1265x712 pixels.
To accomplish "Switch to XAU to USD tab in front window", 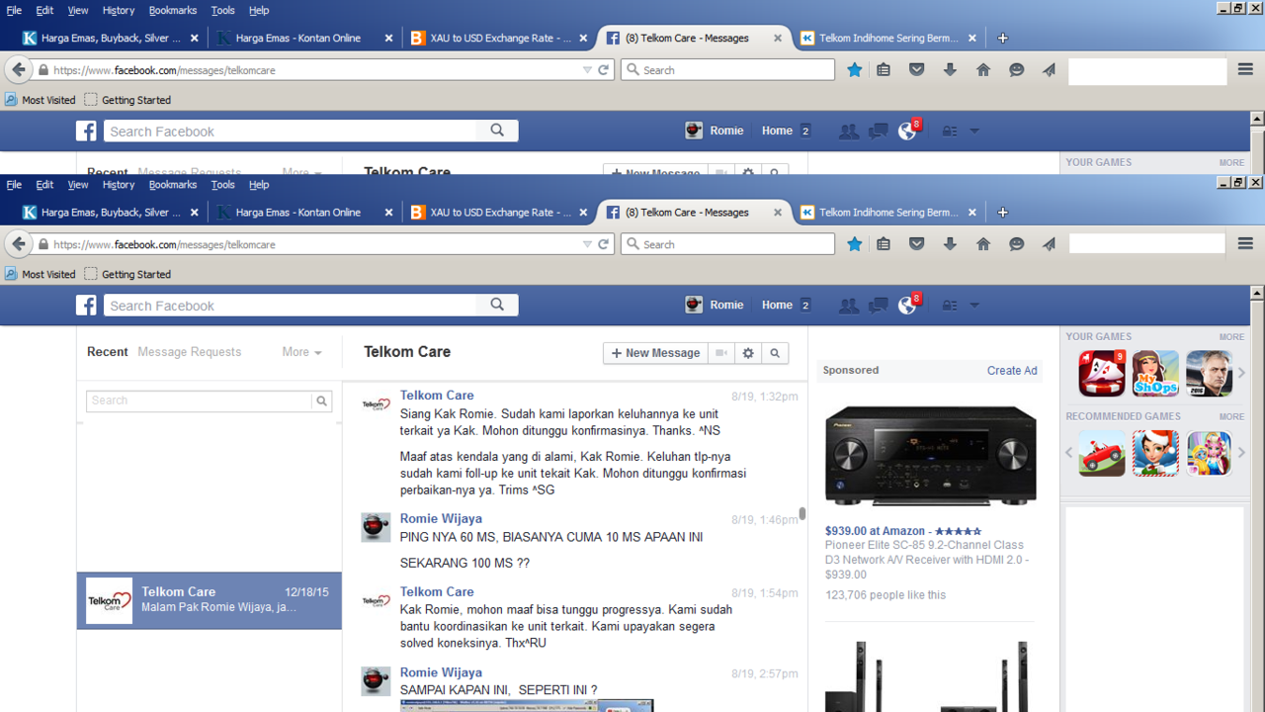I will pos(500,213).
